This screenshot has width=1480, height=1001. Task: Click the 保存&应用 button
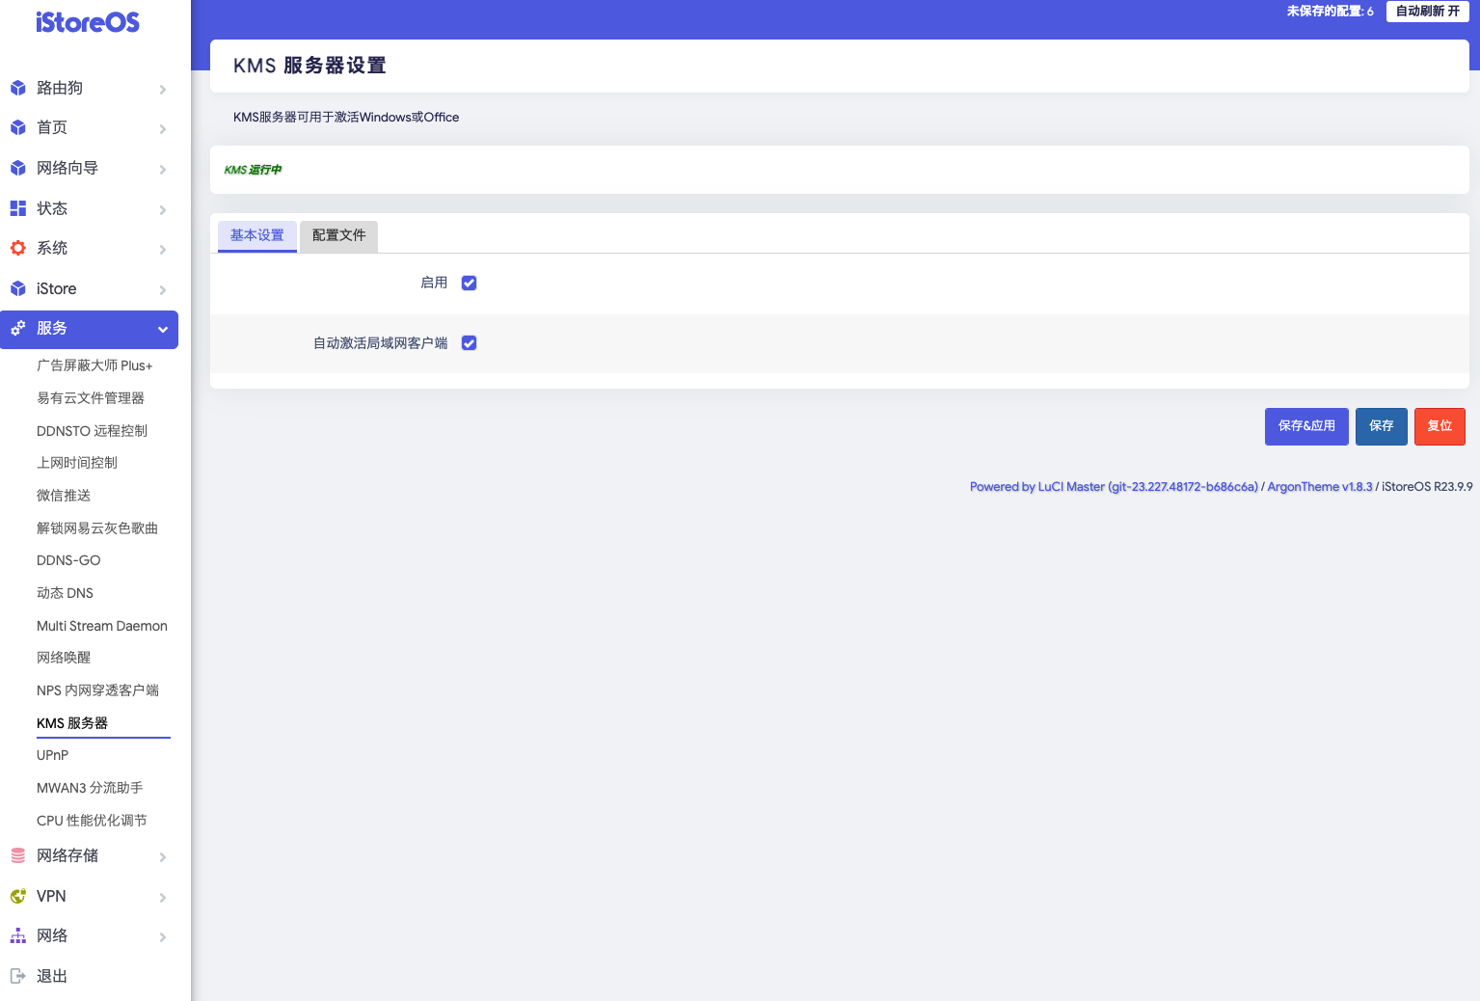tap(1306, 426)
